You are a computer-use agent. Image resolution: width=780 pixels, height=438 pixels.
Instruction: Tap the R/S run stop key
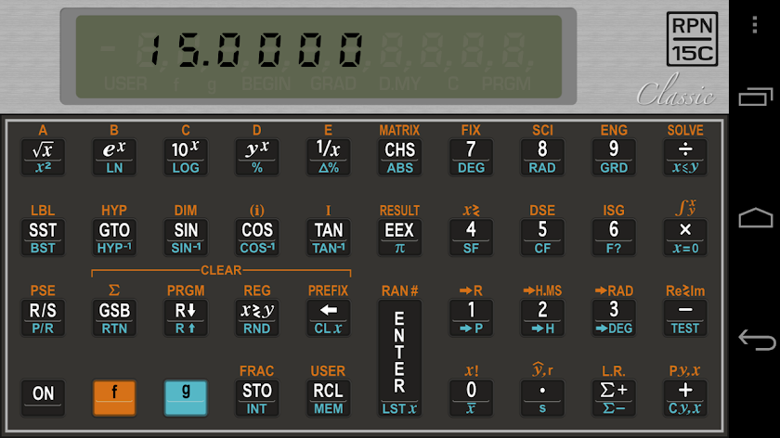[x=43, y=317]
